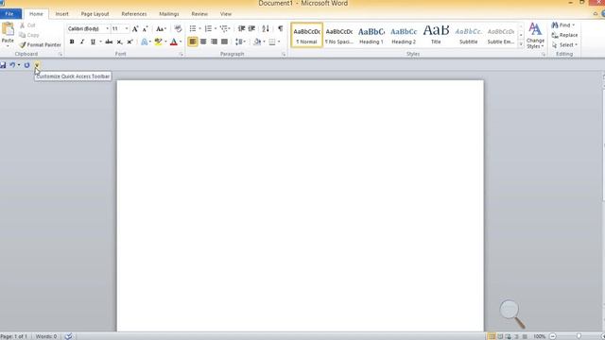Image resolution: width=605 pixels, height=340 pixels.
Task: Open the font size dropdown
Action: coord(127,29)
